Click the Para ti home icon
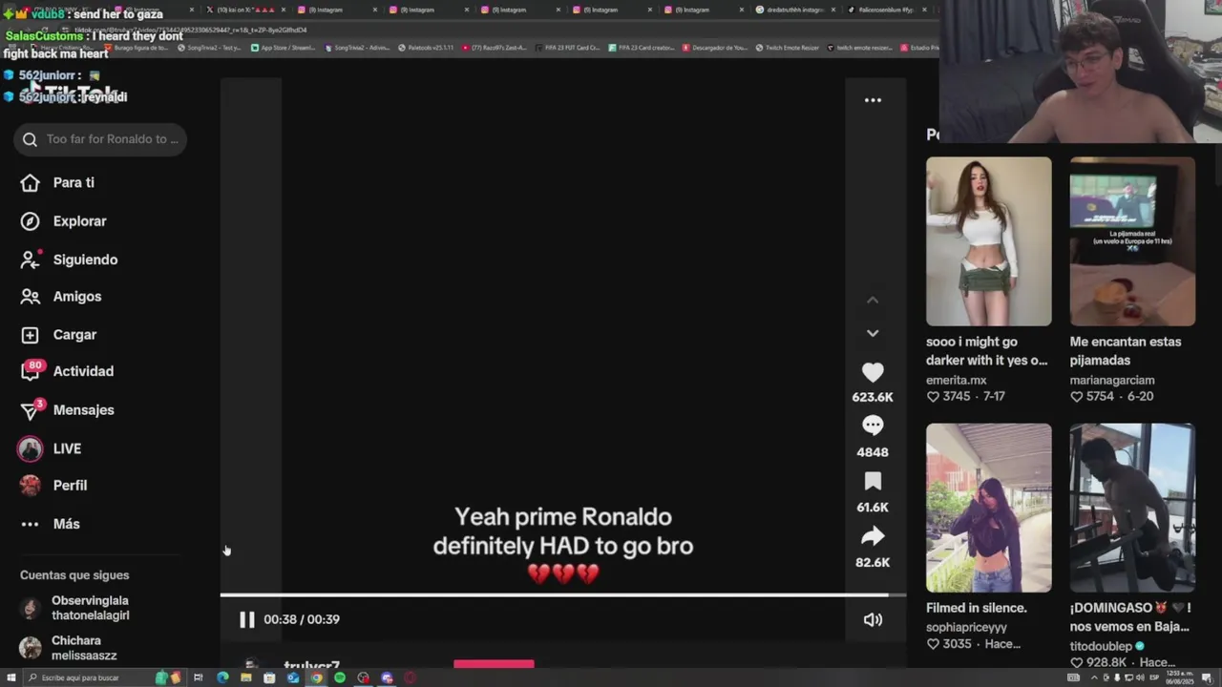The image size is (1222, 687). (x=30, y=182)
